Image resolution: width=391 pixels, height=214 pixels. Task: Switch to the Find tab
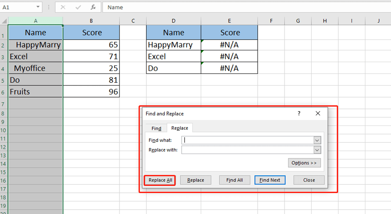[x=156, y=128]
